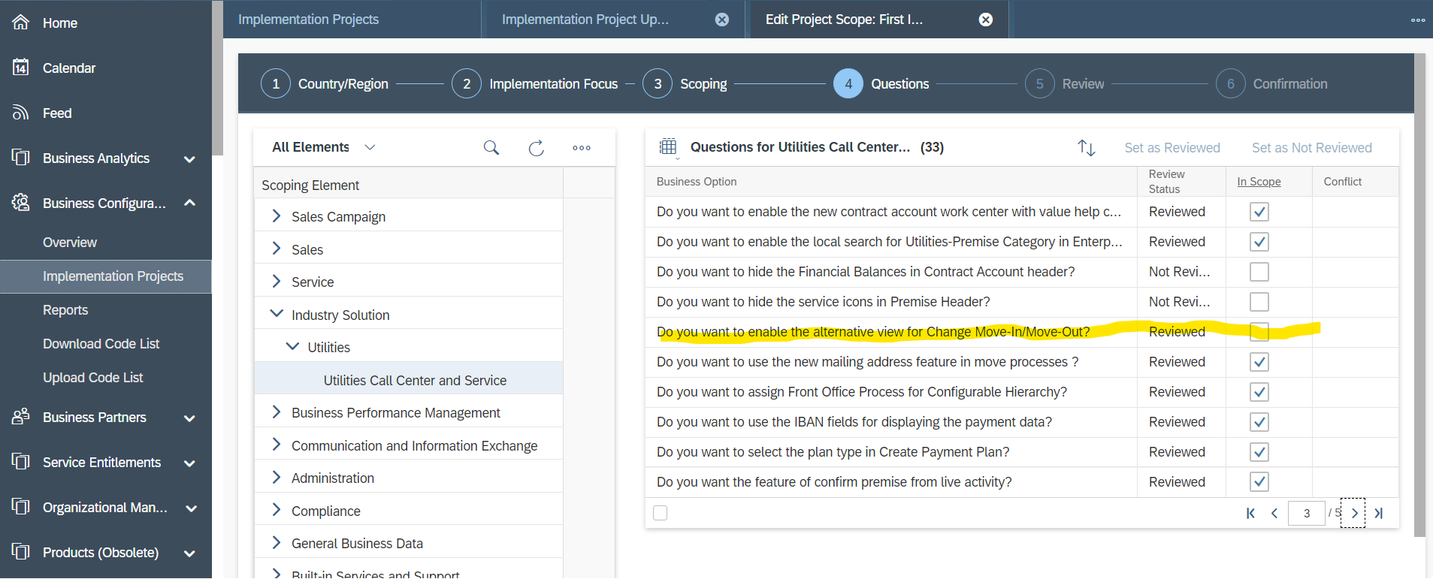Uncheck In Scope for IBAN fields question

point(1259,422)
